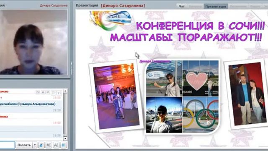The image size is (268, 151).
Task: Switch to the Чат tab
Action: (182, 7)
